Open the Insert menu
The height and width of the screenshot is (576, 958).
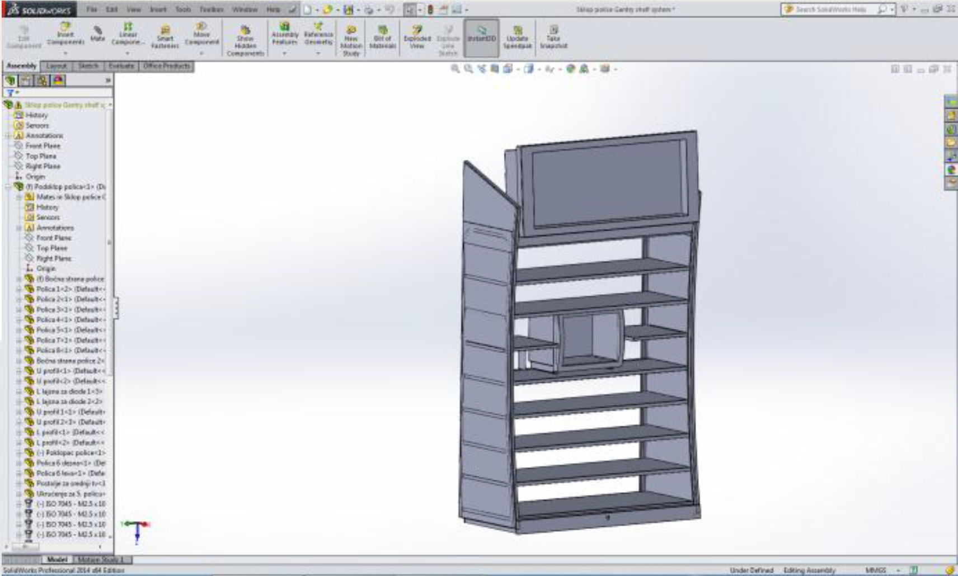click(158, 10)
